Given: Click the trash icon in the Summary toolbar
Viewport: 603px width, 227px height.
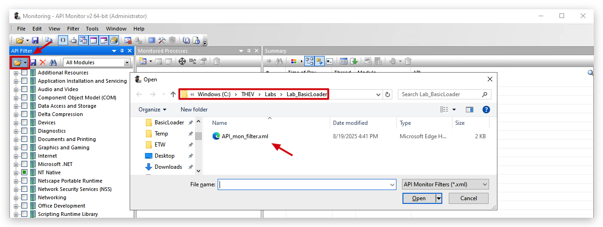Looking at the screenshot, I should pyautogui.click(x=408, y=61).
